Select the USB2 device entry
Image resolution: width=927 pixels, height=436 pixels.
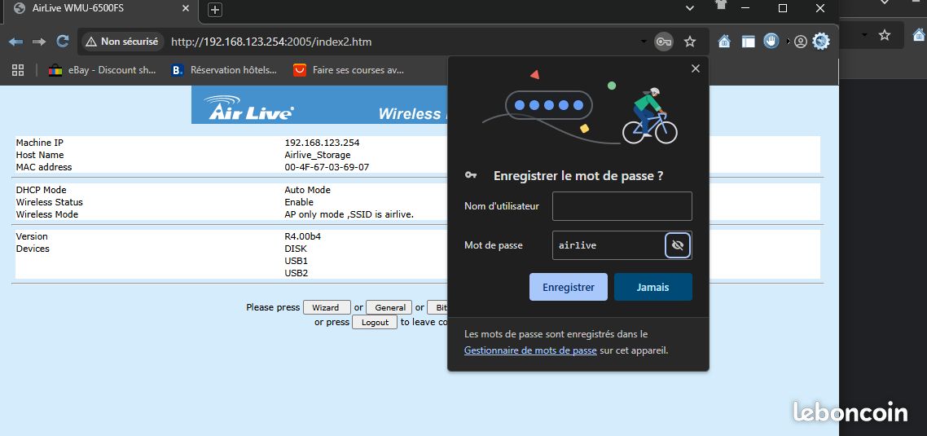297,273
